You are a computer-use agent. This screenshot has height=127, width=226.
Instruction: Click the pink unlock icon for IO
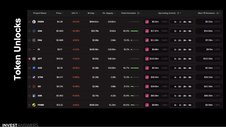point(147,49)
